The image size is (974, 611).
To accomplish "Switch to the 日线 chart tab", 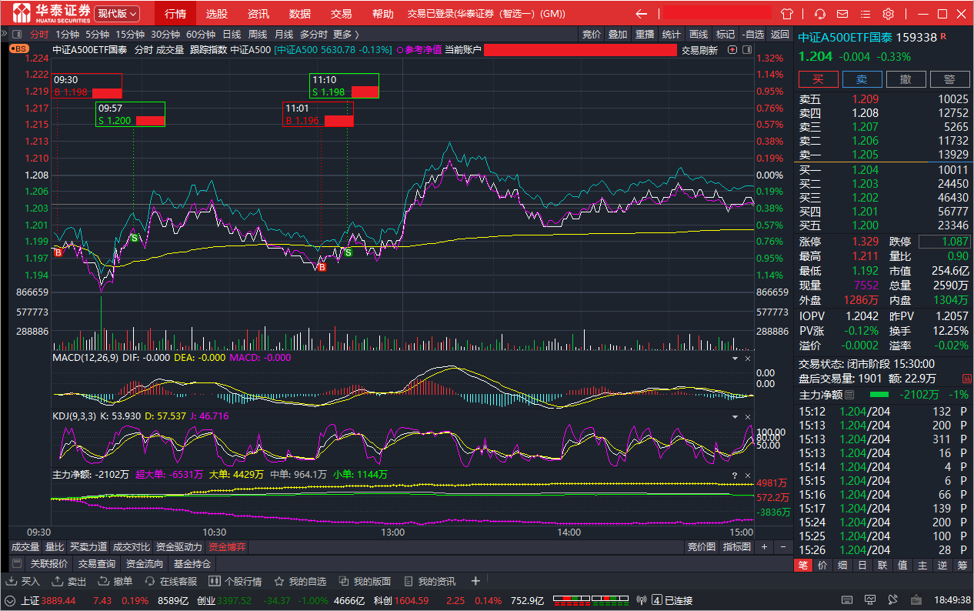I will [232, 34].
